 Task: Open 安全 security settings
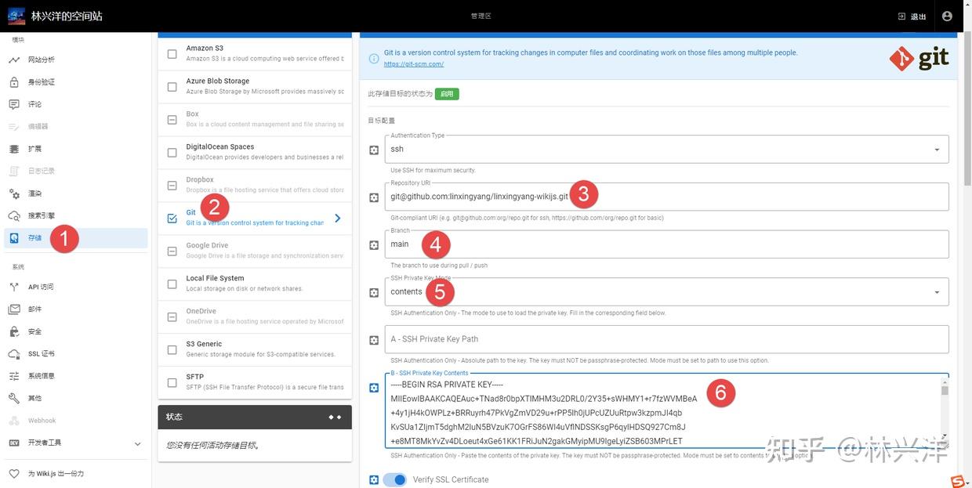point(75,331)
